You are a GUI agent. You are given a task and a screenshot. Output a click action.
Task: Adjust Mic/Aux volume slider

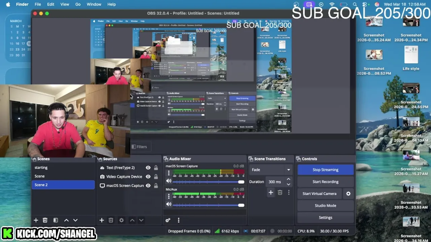pos(209,205)
